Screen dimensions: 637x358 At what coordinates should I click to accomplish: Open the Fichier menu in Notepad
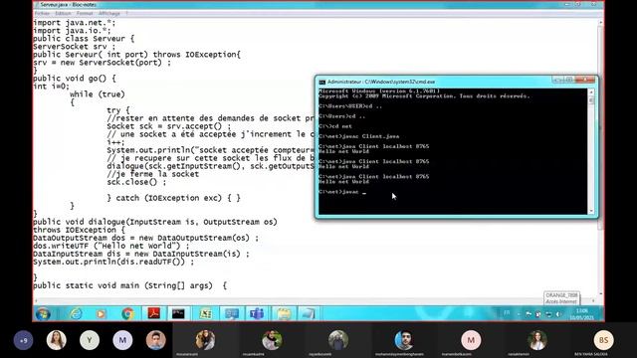42,13
